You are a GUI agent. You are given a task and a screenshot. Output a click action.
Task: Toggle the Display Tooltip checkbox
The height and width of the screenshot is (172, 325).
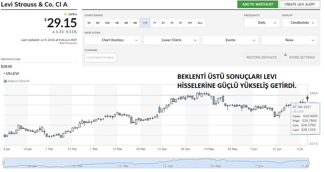(x=6, y=81)
